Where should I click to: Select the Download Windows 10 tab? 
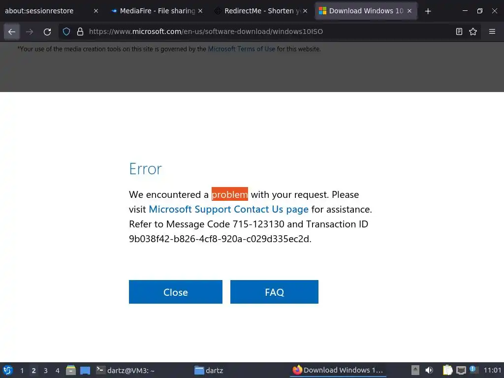pyautogui.click(x=366, y=11)
